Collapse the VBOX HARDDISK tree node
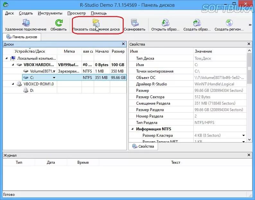This screenshot has width=255, height=200. pos(13,65)
